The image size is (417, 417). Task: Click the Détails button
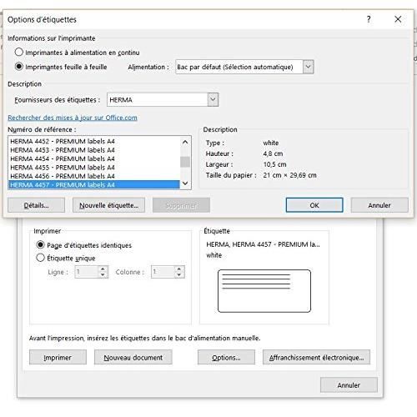[x=36, y=205]
